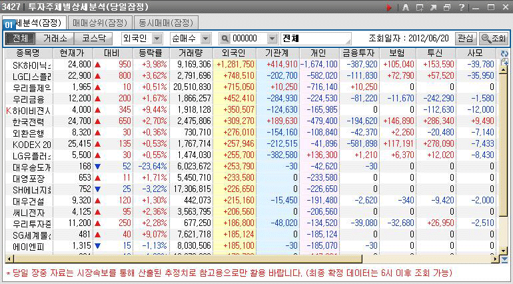Click the add-window icon in title bar
The width and height of the screenshot is (513, 284).
pyautogui.click(x=419, y=7)
